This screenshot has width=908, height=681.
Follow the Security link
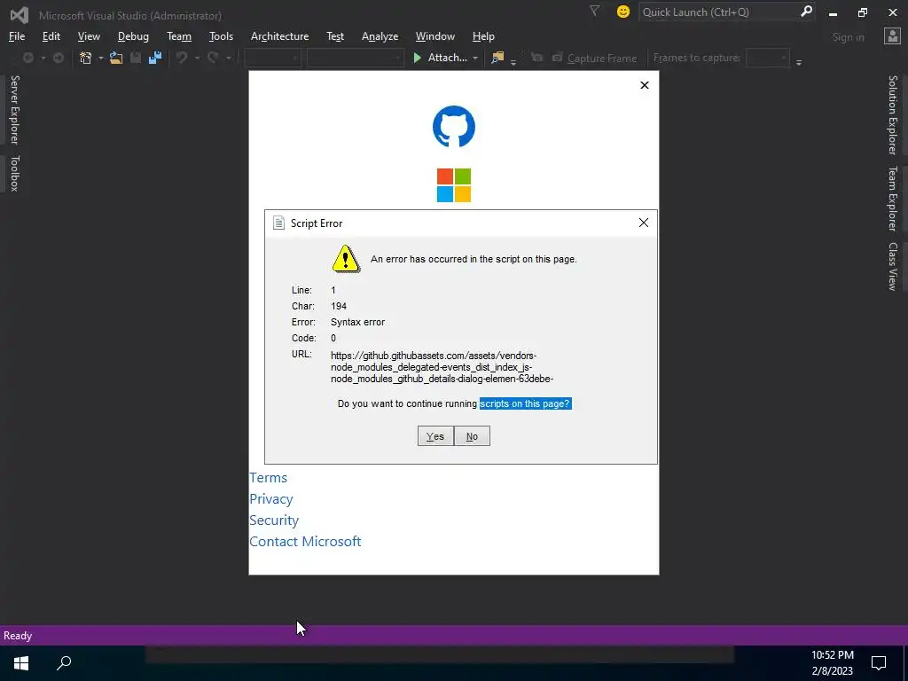coord(274,520)
